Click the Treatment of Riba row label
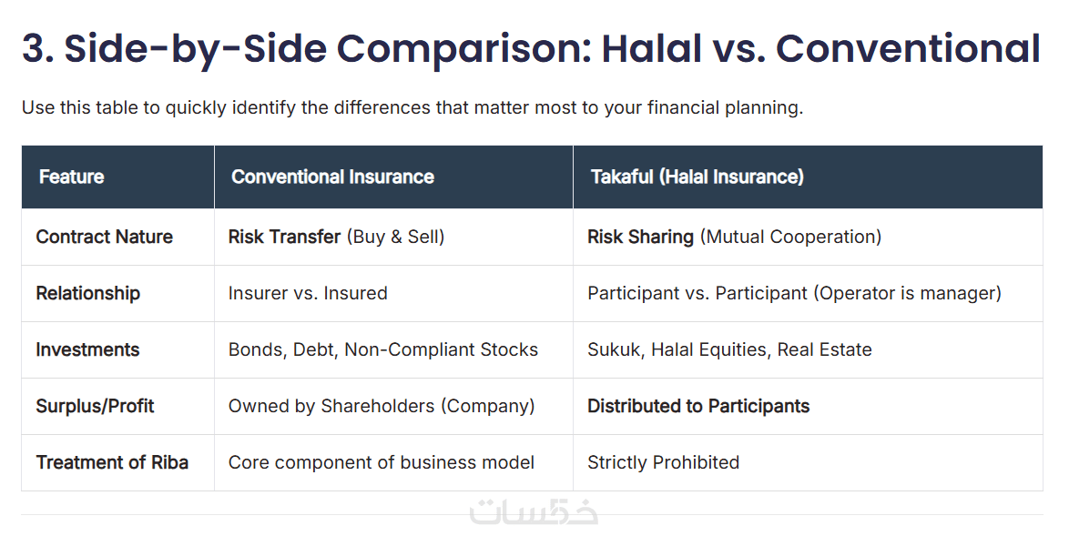The width and height of the screenshot is (1069, 536). click(x=112, y=462)
